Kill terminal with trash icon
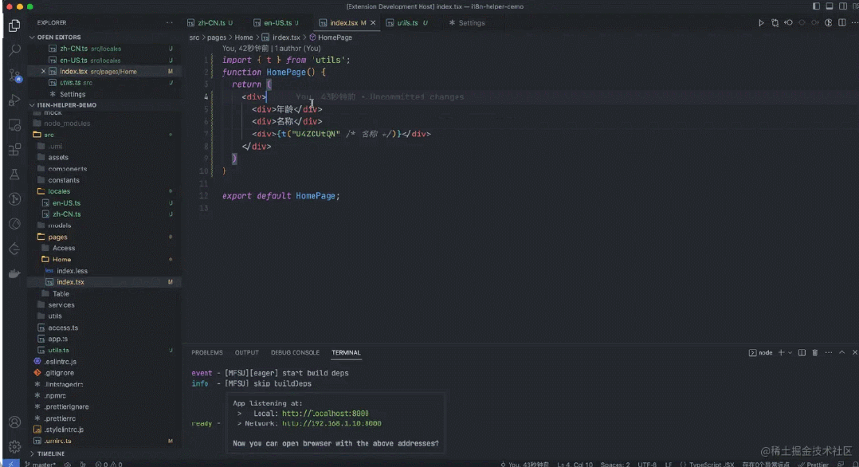 tap(815, 352)
